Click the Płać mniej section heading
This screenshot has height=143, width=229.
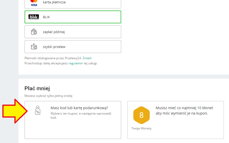pyautogui.click(x=37, y=88)
